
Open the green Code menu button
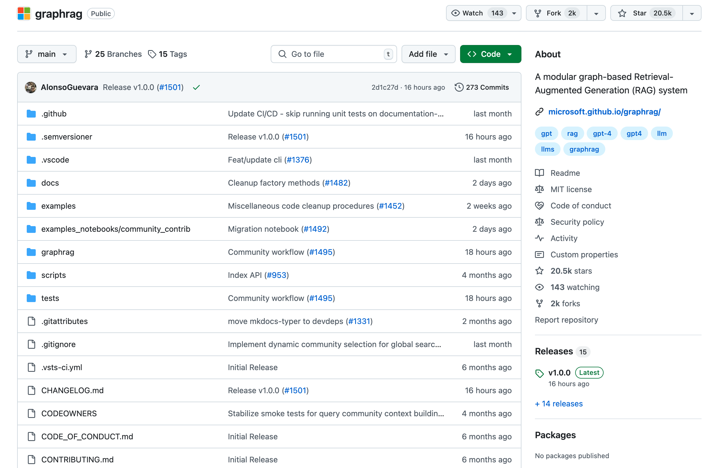point(490,54)
